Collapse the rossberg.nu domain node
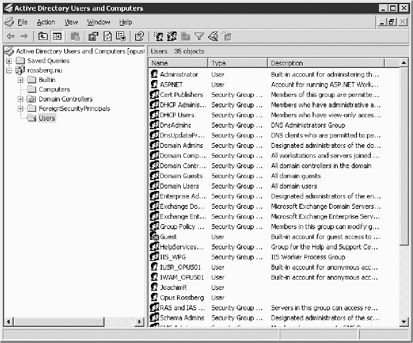Image resolution: width=413 pixels, height=343 pixels. tap(9, 70)
